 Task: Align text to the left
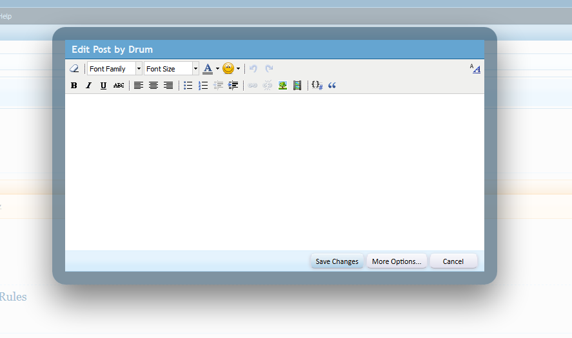point(138,85)
